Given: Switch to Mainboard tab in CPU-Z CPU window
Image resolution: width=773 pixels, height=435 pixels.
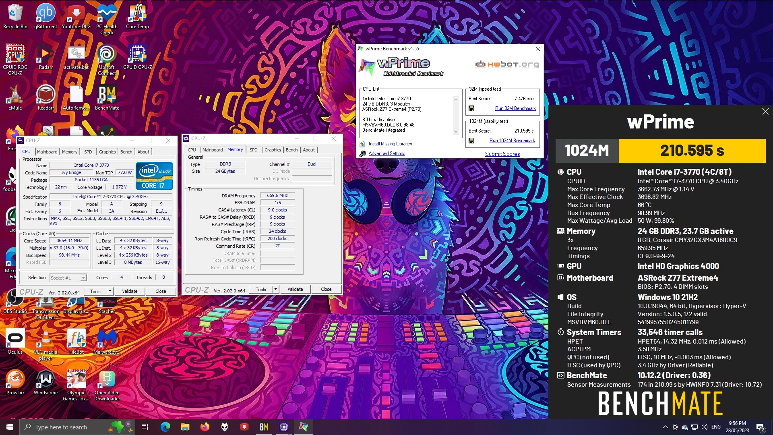Looking at the screenshot, I should (47, 152).
